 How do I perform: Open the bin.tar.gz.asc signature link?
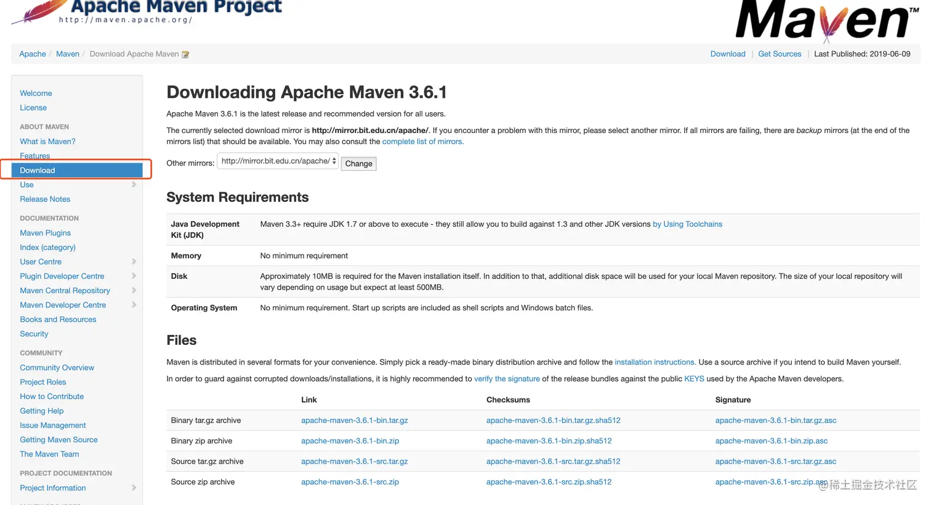pos(776,421)
